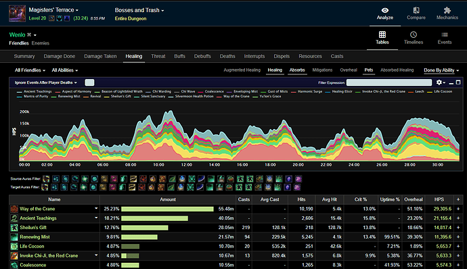Viewport: 467px width, 269px height.
Task: Switch to the Summary tab
Action: (x=24, y=56)
